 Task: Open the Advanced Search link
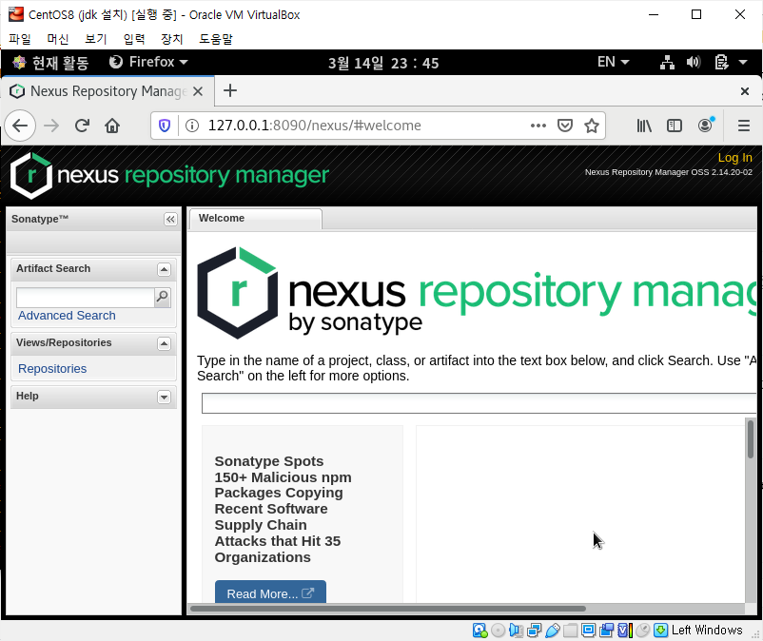click(x=67, y=316)
